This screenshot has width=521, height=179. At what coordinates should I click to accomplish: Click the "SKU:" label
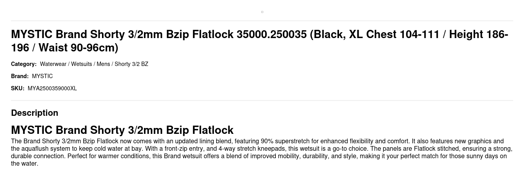click(x=18, y=88)
